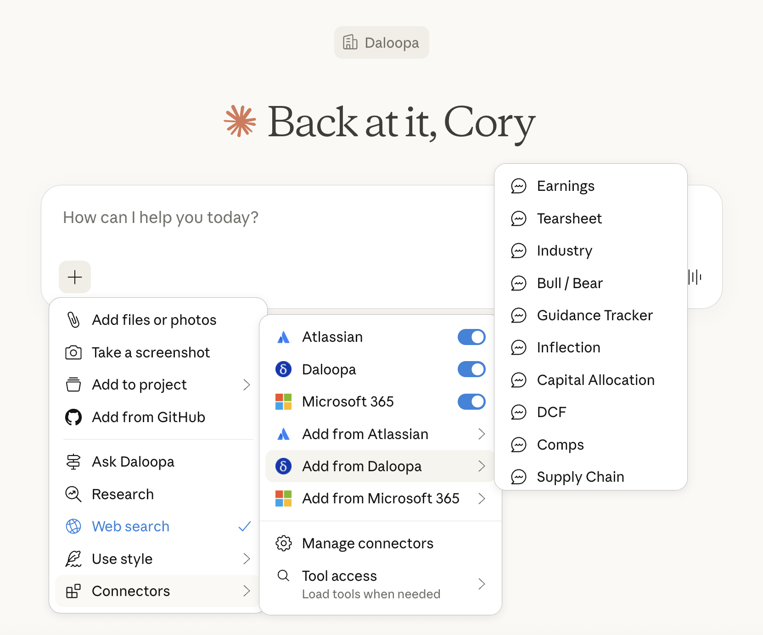The height and width of the screenshot is (635, 763).
Task: Toggle off the Atlassian connector switch
Action: 471,337
